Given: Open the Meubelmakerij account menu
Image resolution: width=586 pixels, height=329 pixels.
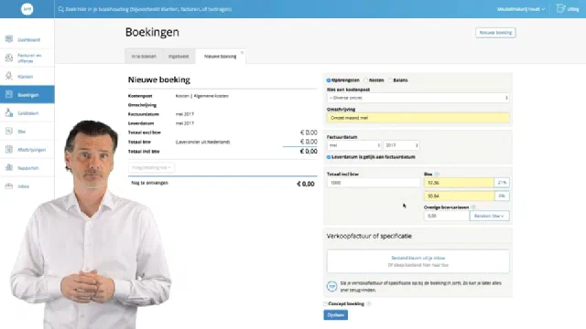Looking at the screenshot, I should (521, 9).
